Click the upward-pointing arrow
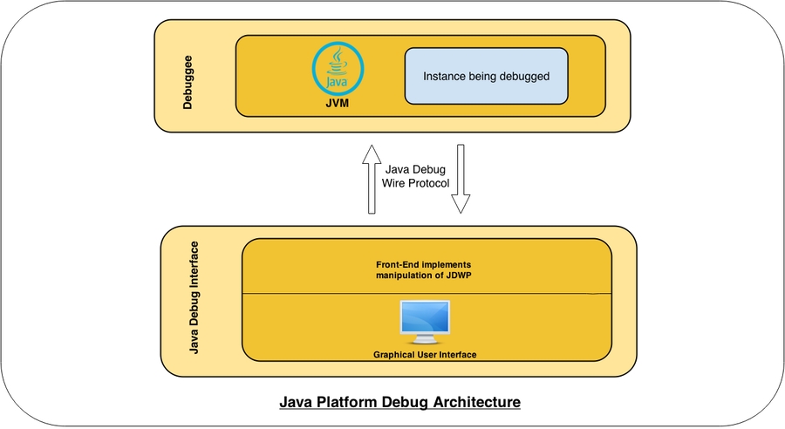785x429 pixels. click(371, 178)
